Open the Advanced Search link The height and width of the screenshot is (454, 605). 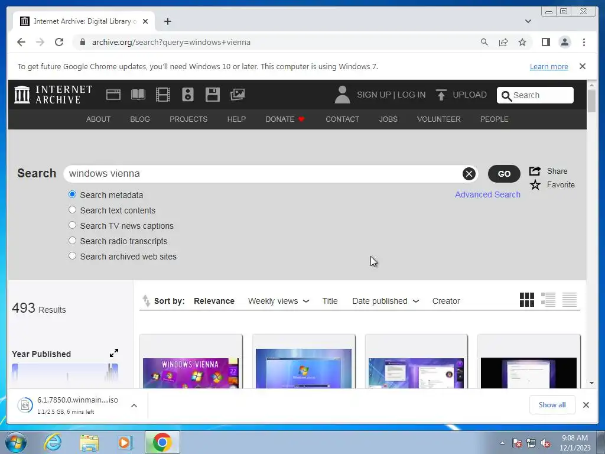(x=487, y=194)
